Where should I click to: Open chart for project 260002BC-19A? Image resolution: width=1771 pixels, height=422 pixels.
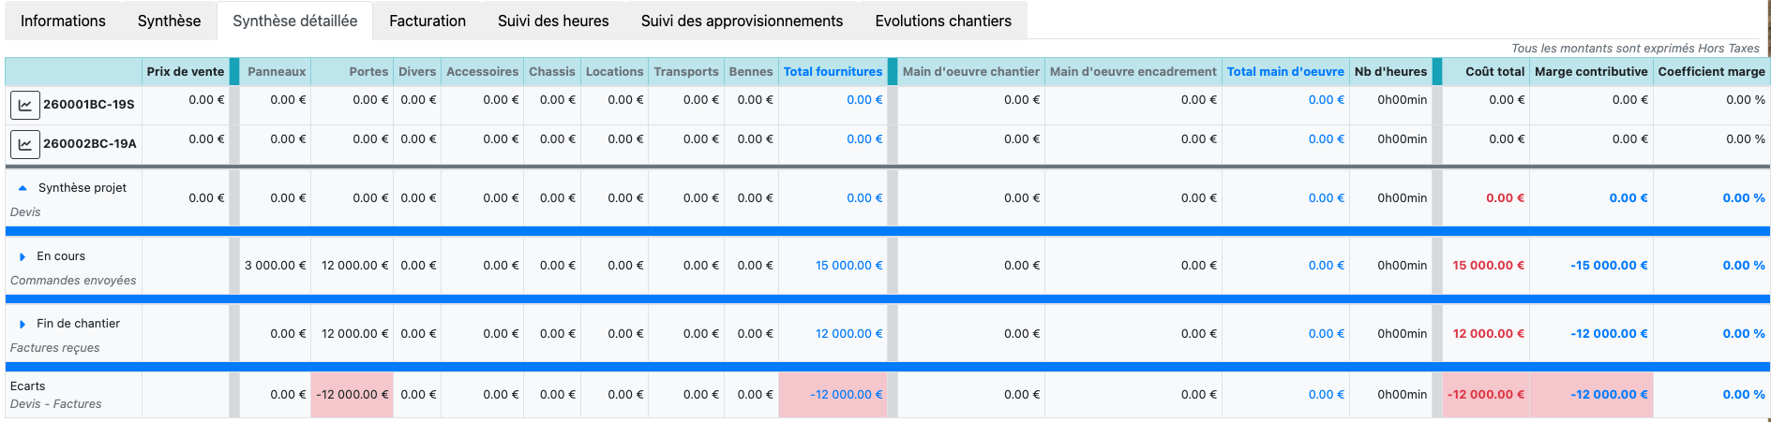(25, 144)
